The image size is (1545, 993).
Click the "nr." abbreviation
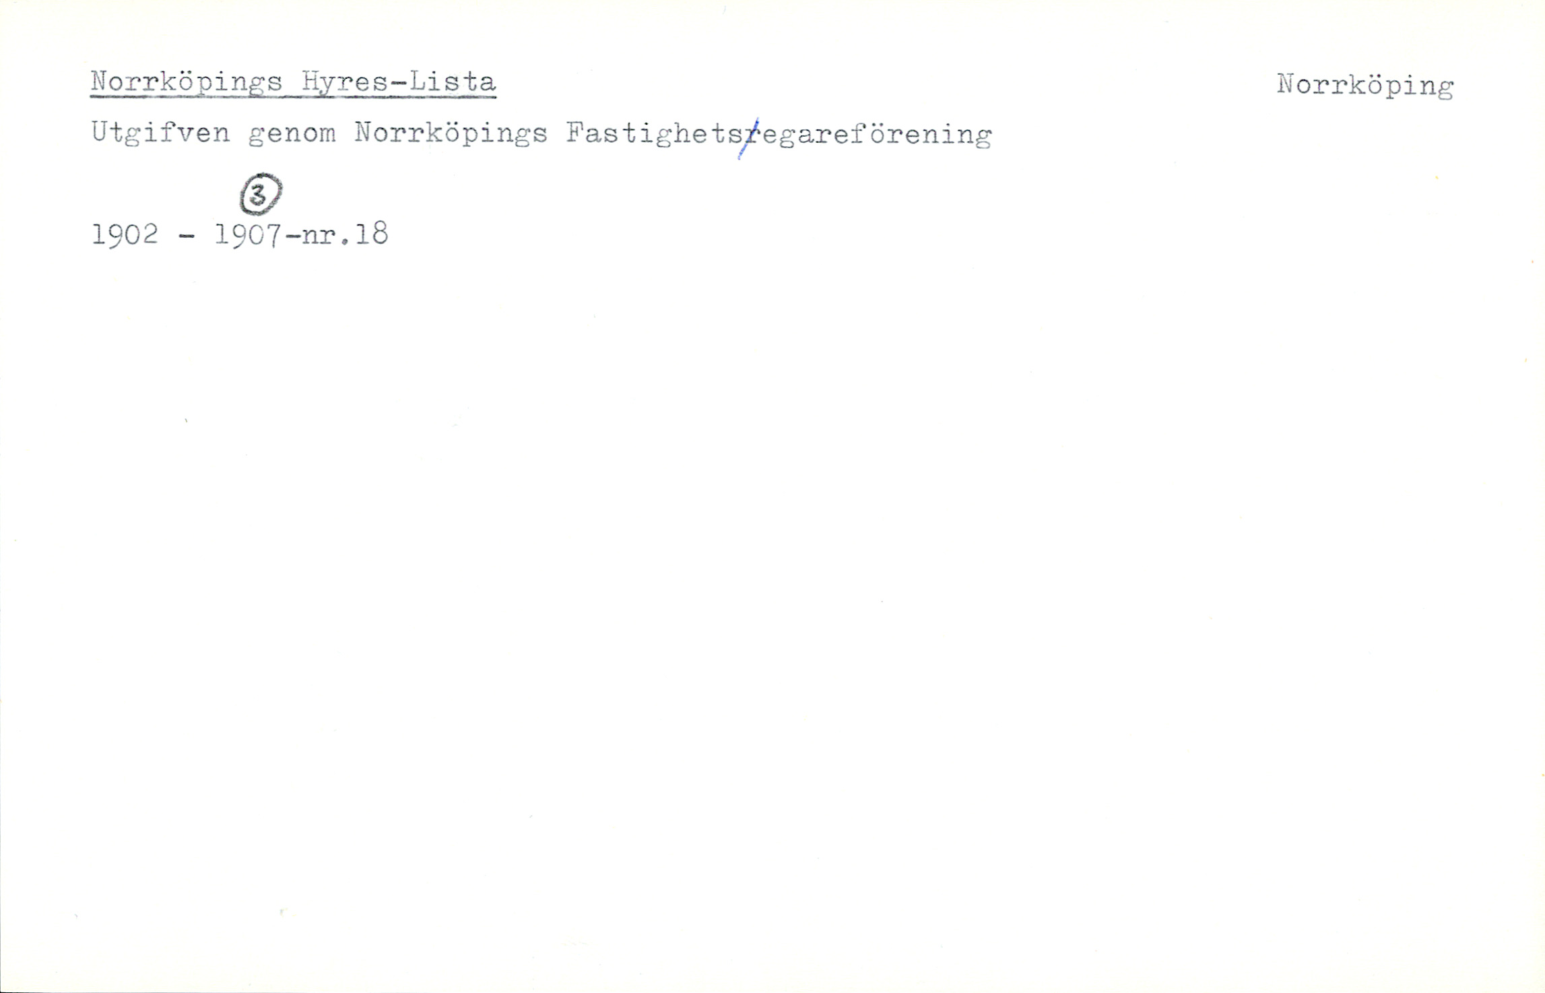(x=326, y=236)
